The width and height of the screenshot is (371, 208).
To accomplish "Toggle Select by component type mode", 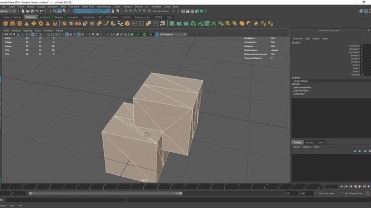I will [x=64, y=11].
